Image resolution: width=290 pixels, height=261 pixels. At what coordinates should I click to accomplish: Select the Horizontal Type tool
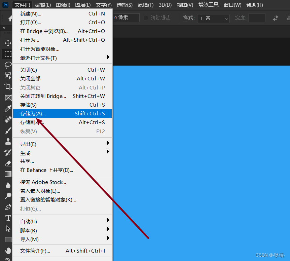click(x=8, y=218)
